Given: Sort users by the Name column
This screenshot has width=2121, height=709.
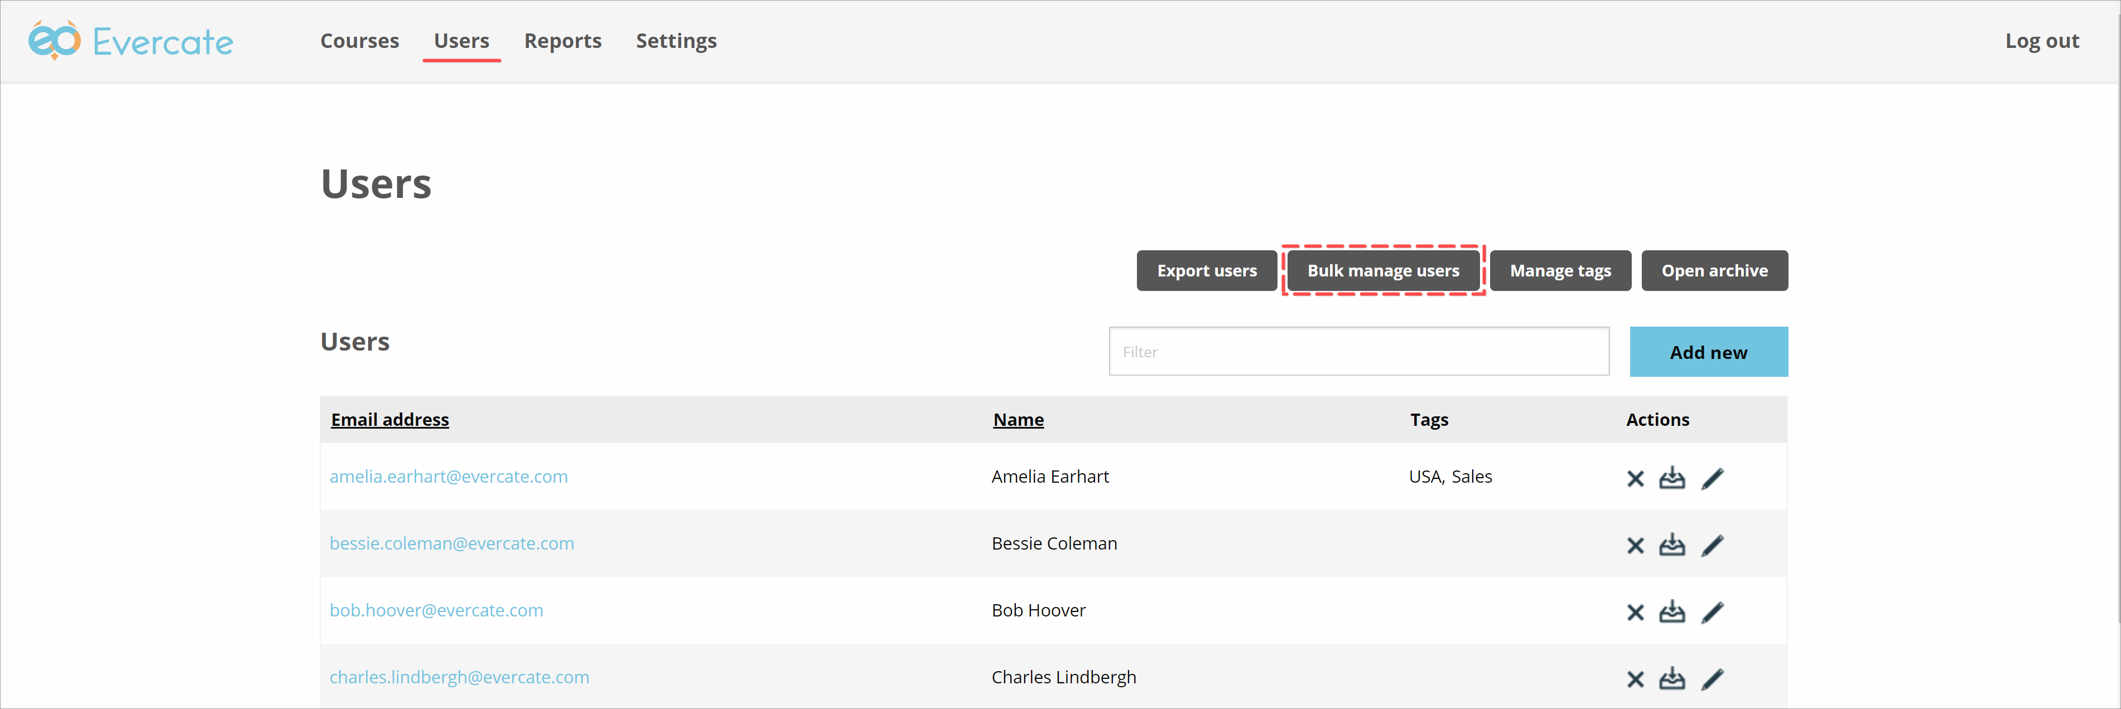Looking at the screenshot, I should click(x=1018, y=419).
